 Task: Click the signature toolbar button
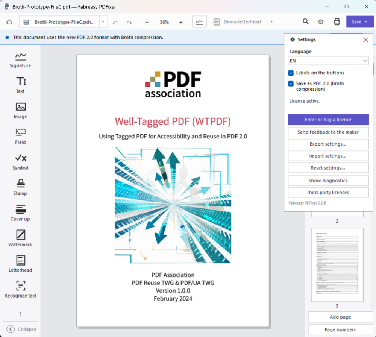(x=199, y=22)
